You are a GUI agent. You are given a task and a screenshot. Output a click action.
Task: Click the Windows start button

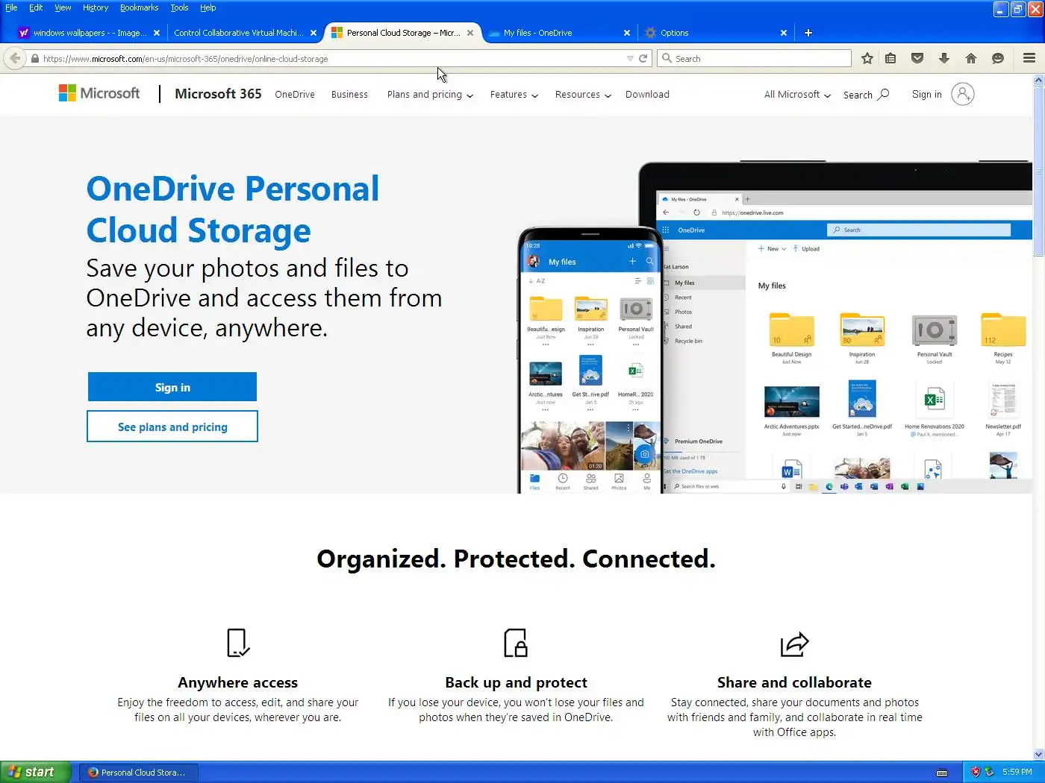pyautogui.click(x=35, y=772)
